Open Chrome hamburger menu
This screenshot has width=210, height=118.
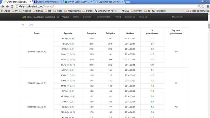208,7
